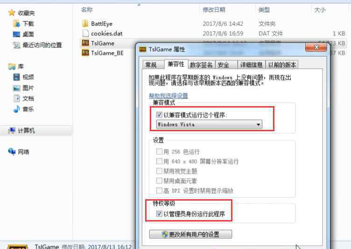Switch to the 数字签名 tab
The width and height of the screenshot is (351, 249).
(201, 65)
